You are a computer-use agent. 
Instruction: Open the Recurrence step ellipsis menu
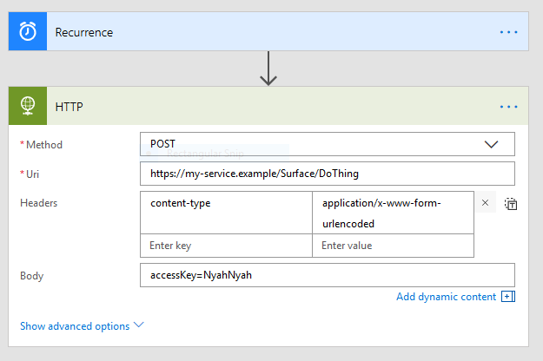tap(508, 32)
